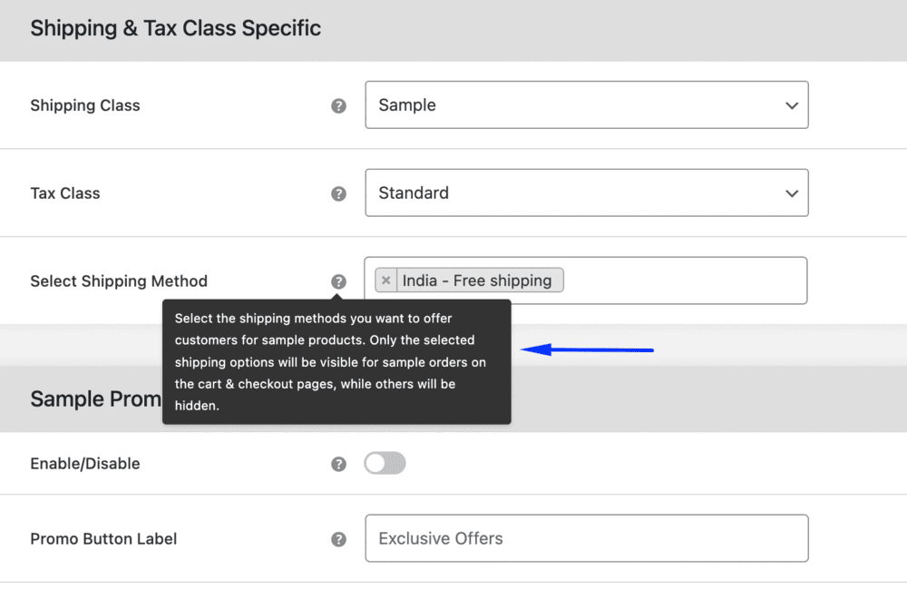This screenshot has height=590, width=907.
Task: Open the Tax Class dropdown showing Standard
Action: 571,192
